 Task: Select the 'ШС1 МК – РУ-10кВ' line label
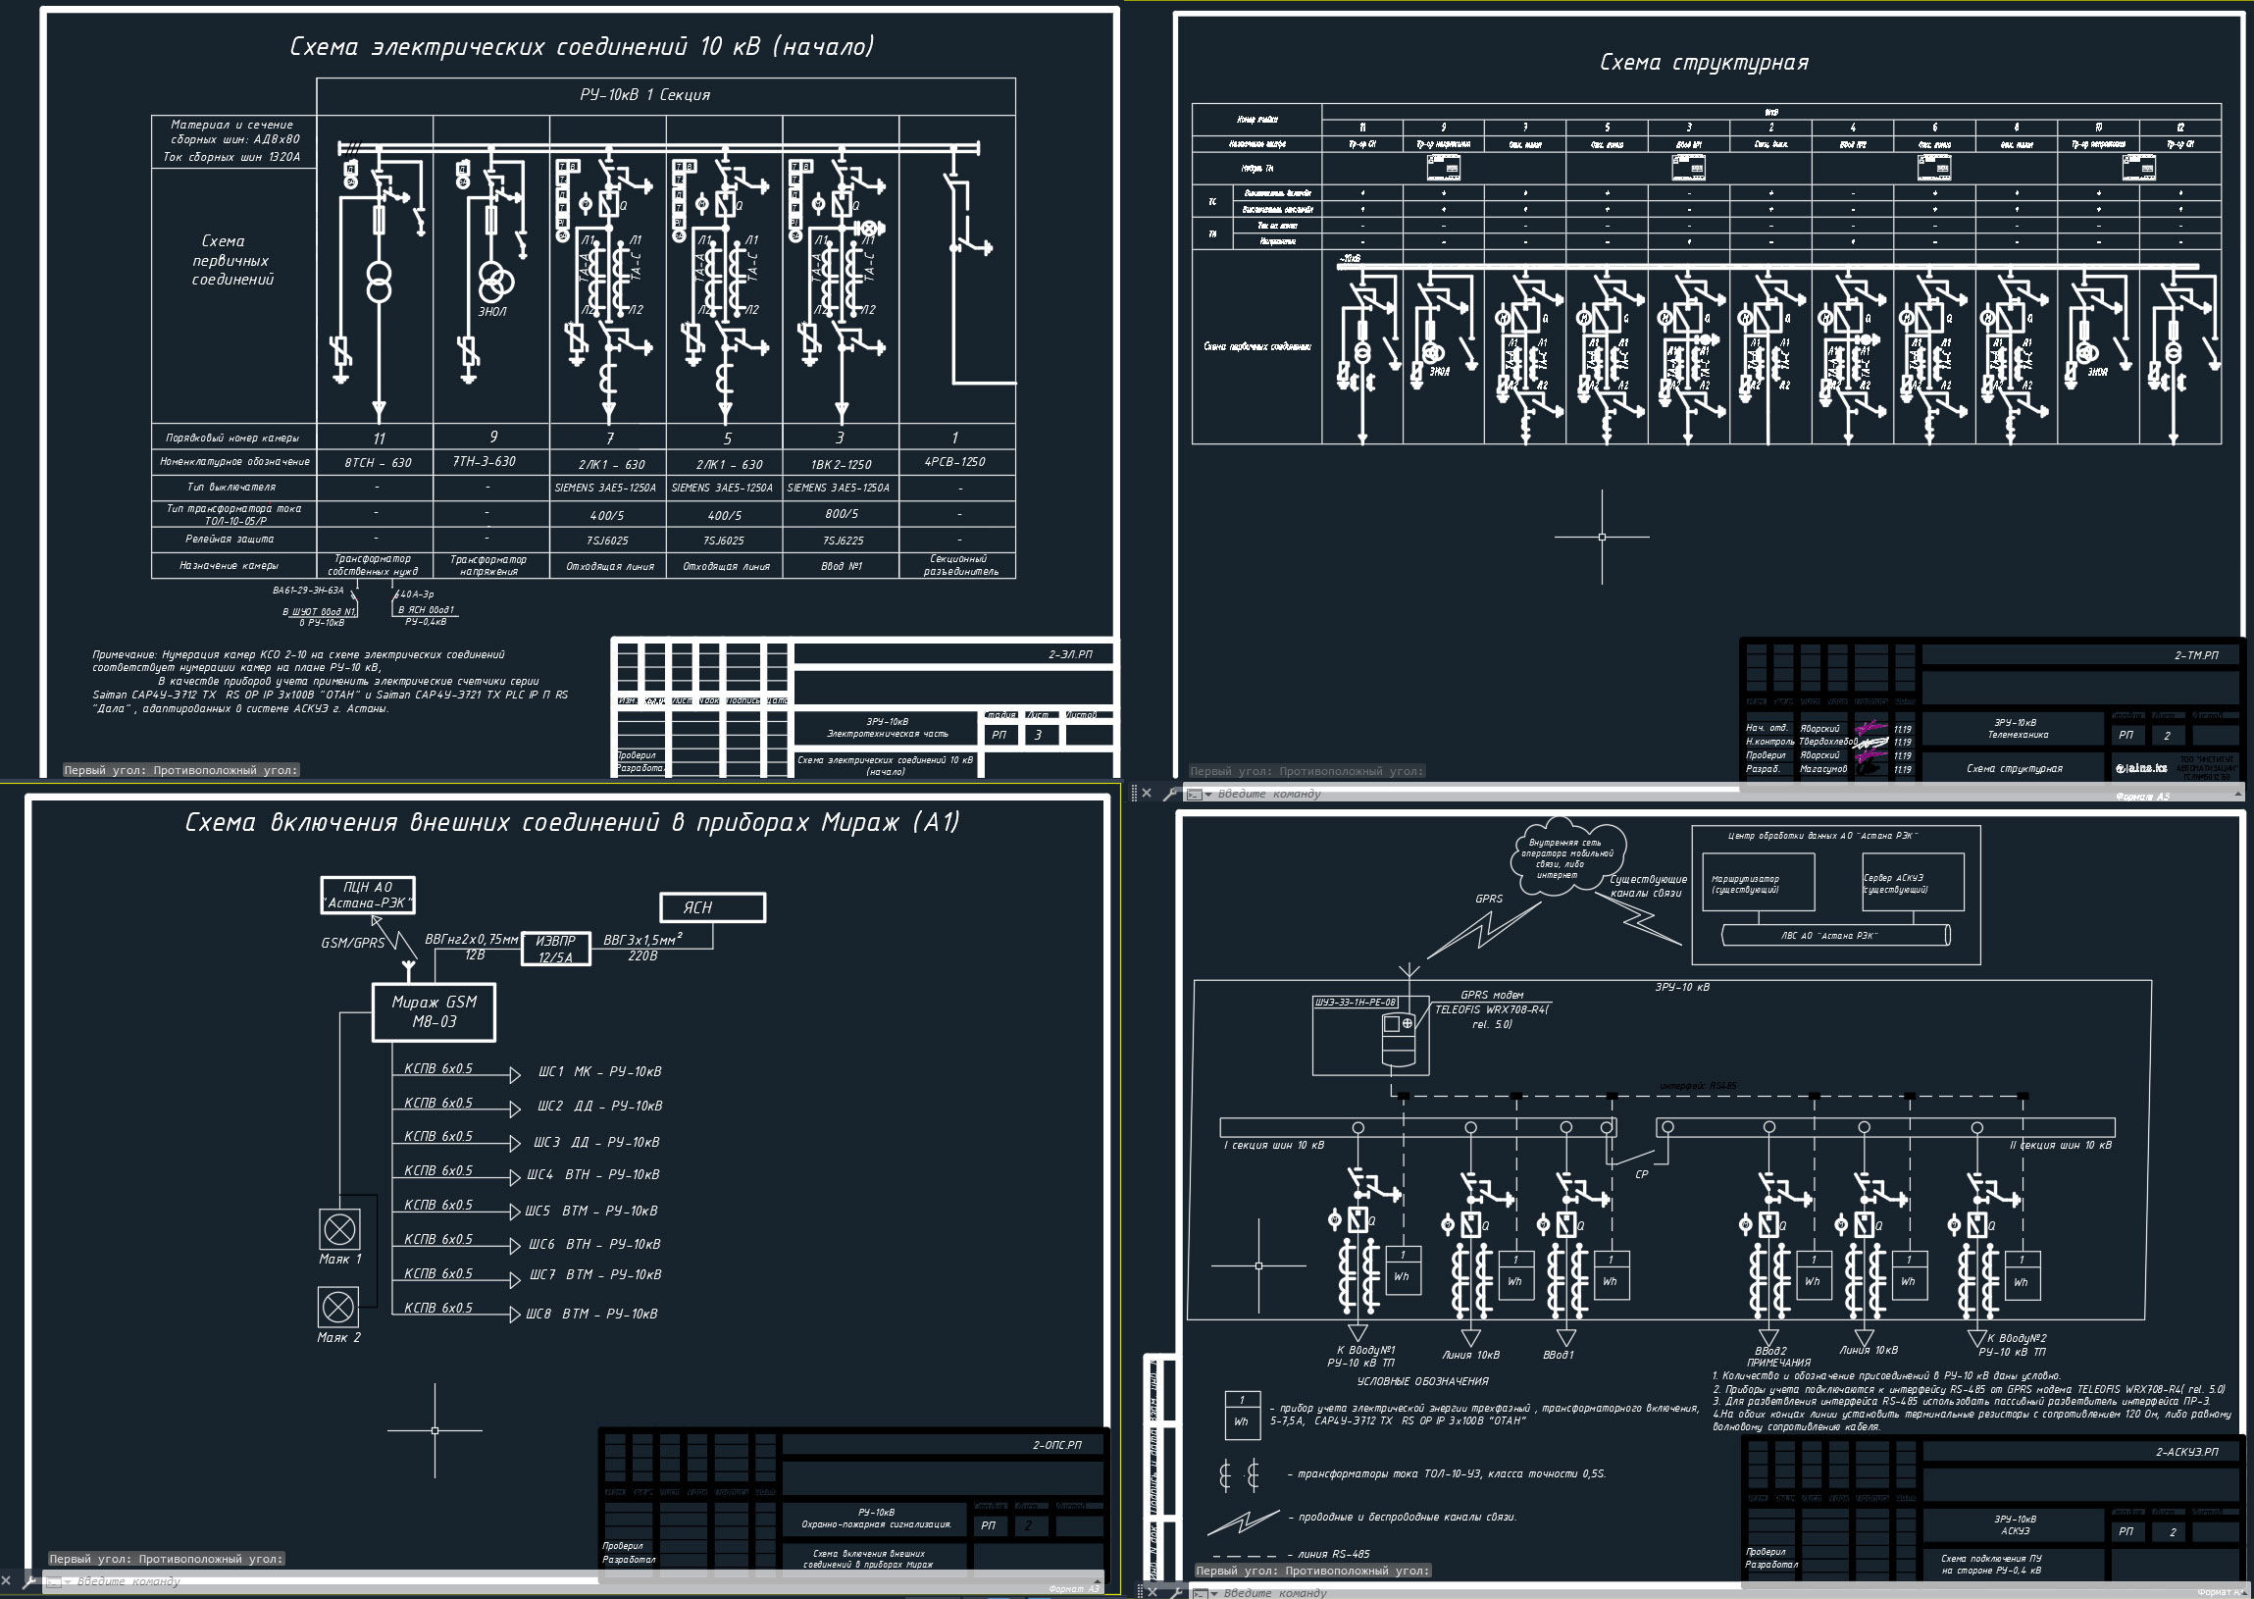coord(599,1071)
